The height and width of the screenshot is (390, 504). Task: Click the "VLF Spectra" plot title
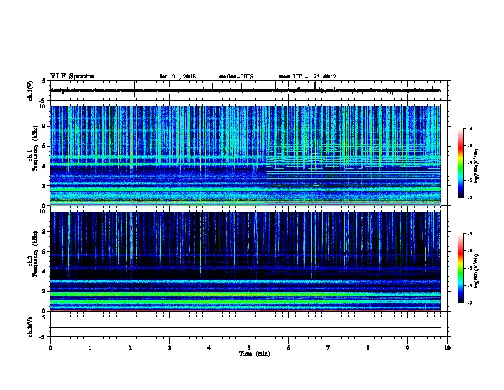(x=72, y=76)
